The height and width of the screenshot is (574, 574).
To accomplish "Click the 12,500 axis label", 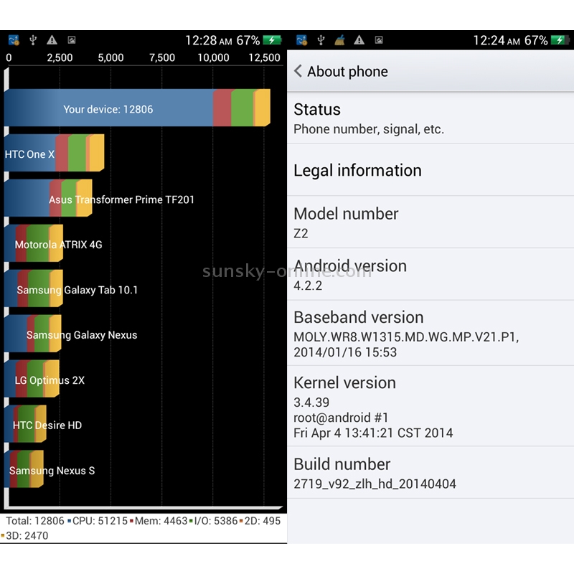I will (264, 57).
